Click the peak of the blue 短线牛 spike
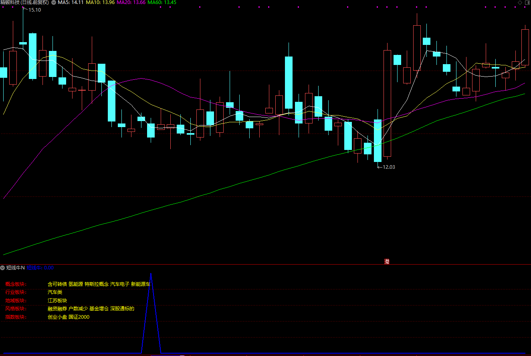 tap(151, 274)
